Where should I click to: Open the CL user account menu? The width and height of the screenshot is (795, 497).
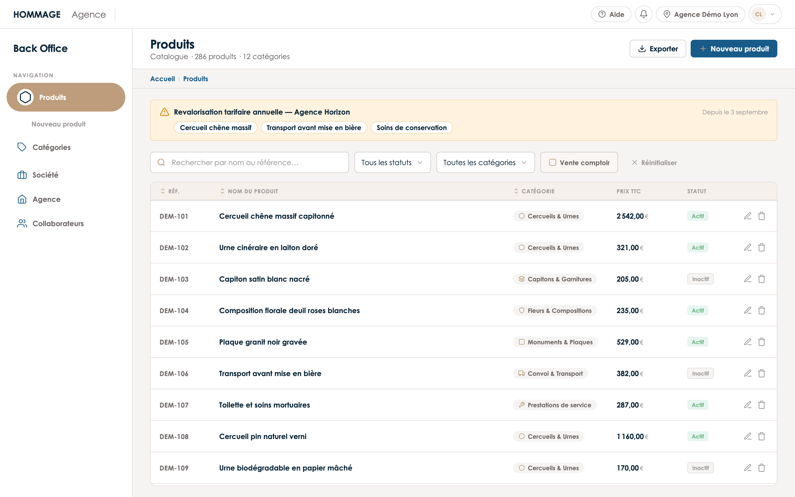[765, 14]
